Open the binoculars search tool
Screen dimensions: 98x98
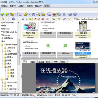tap(33, 14)
